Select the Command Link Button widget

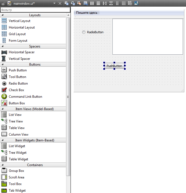pos(33,97)
